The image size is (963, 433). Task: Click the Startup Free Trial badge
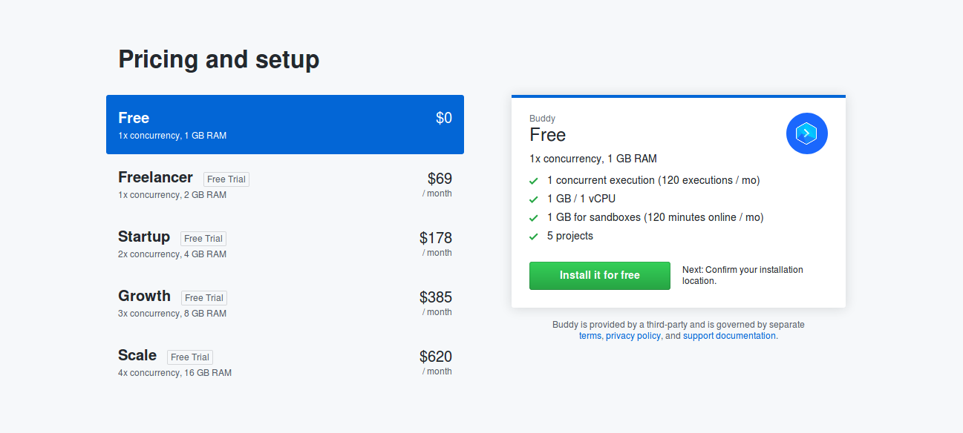203,239
